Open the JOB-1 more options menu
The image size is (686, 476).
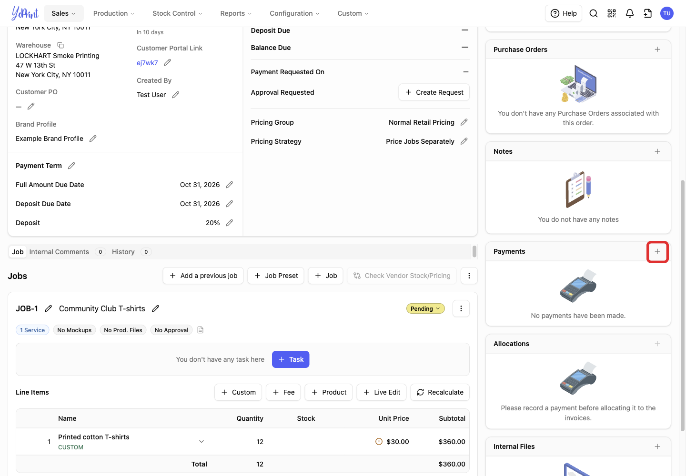461,308
